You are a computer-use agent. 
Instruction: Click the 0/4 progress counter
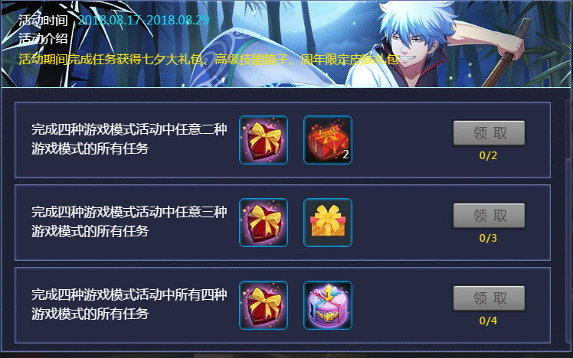488,321
